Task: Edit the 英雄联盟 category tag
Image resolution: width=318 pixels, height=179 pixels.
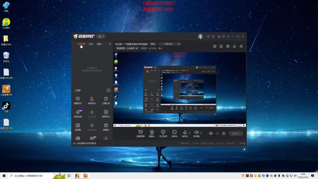Action: pos(127,48)
